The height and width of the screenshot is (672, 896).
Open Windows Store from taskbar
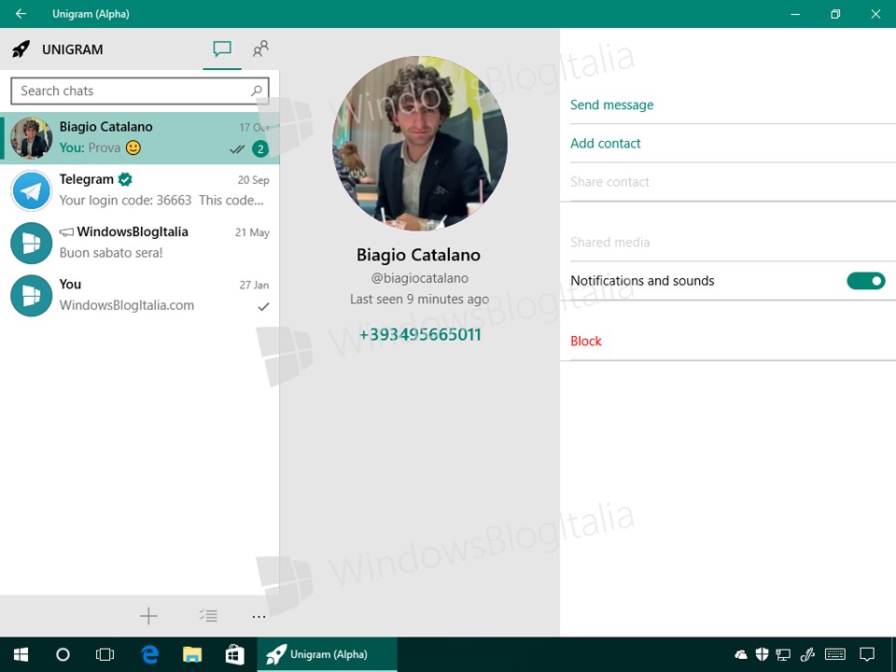pos(235,654)
